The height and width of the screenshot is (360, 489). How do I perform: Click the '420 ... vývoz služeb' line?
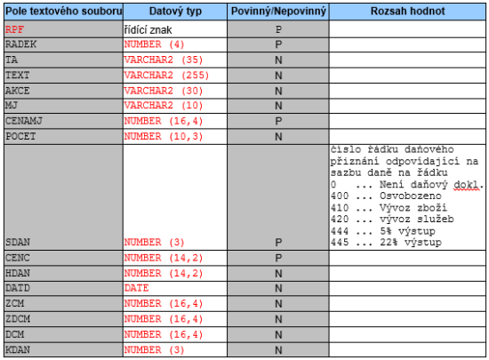point(392,220)
